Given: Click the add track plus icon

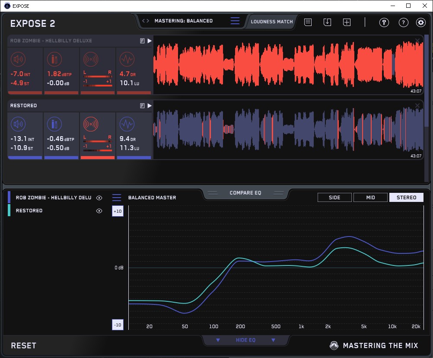Looking at the screenshot, I should 347,22.
